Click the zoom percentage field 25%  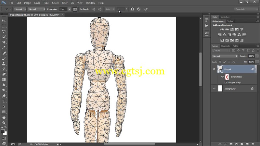(x=13, y=144)
